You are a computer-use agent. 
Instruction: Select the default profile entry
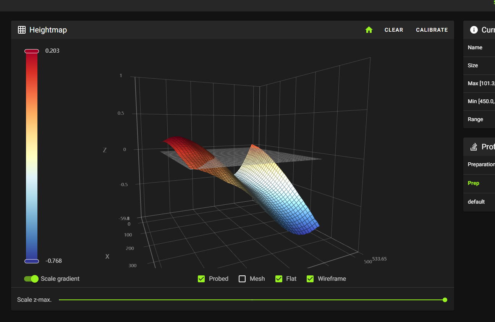click(476, 201)
